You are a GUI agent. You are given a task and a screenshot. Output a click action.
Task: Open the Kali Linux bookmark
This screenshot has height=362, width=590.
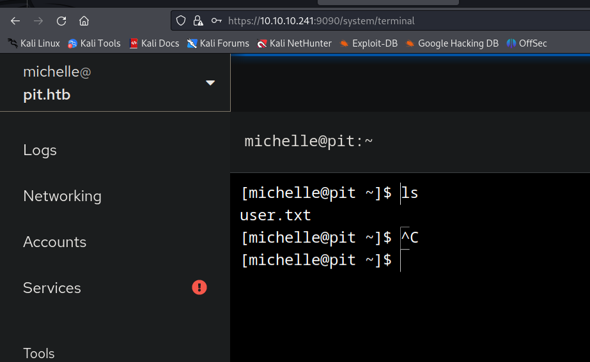coord(33,43)
